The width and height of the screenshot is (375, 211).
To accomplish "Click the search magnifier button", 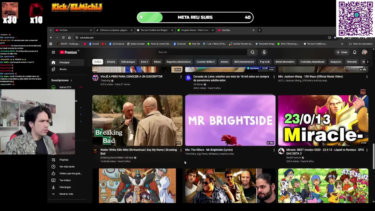I will tap(253, 52).
